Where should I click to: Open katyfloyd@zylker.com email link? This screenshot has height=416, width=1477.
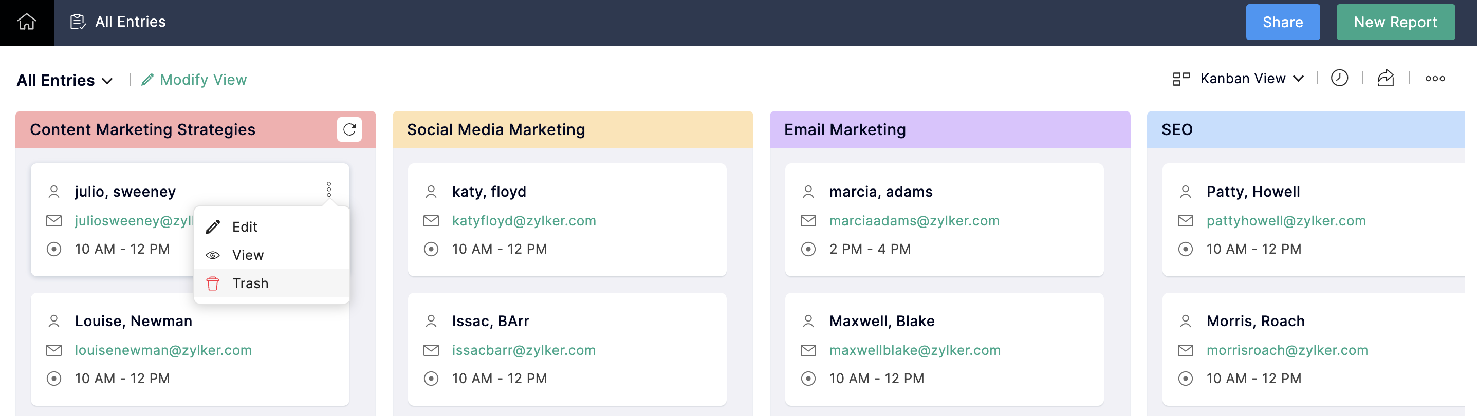point(524,221)
